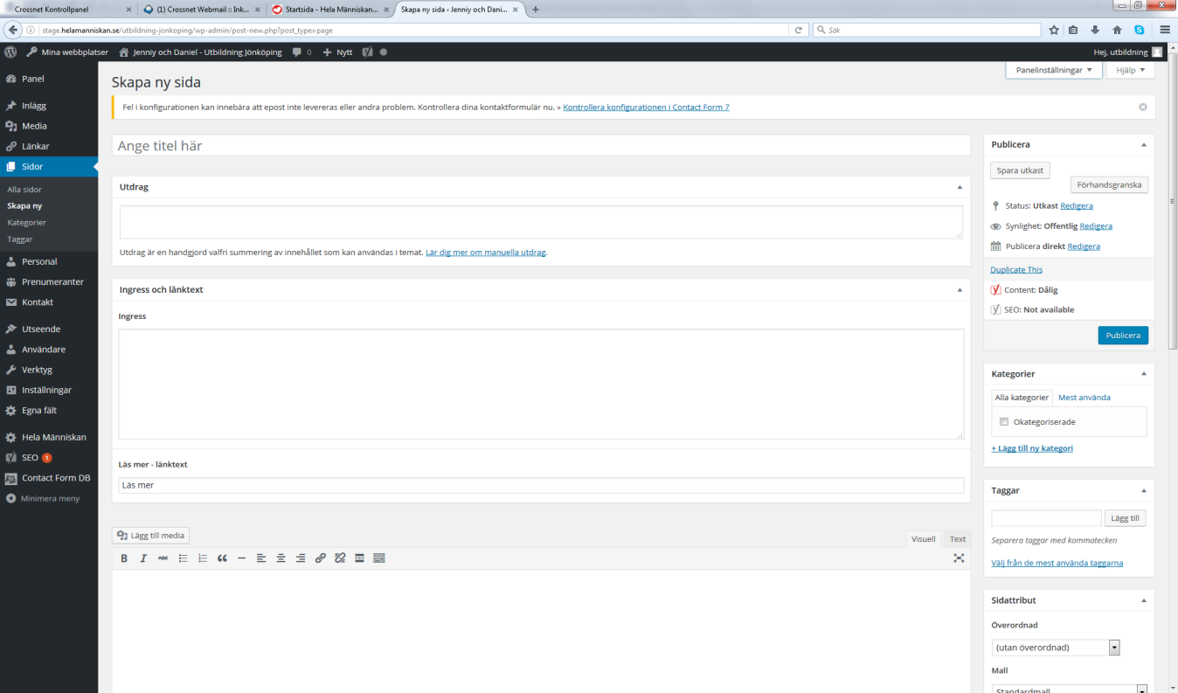
Task: Bookmark this page with the star icon
Action: (x=1054, y=30)
